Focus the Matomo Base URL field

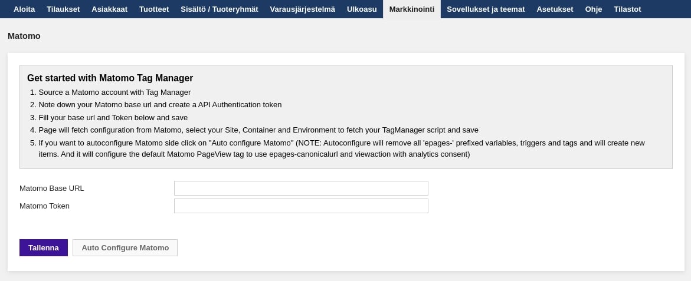301,188
